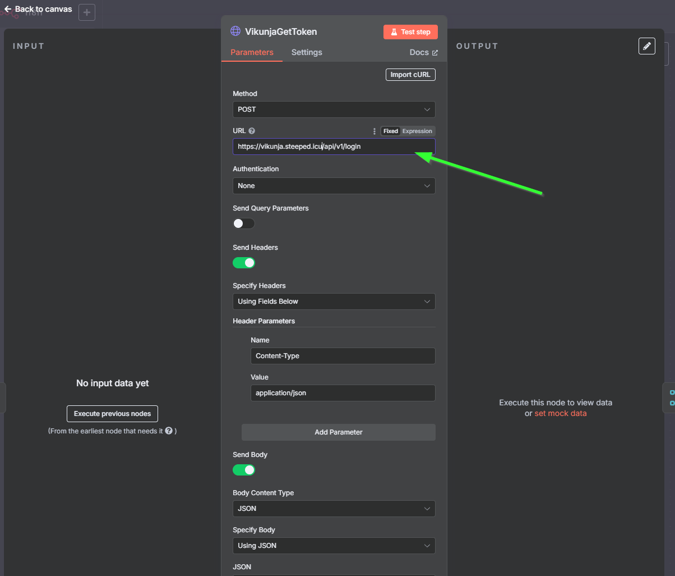Screen dimensions: 675x576
Task: Turn off the Send Body toggle
Action: point(244,470)
